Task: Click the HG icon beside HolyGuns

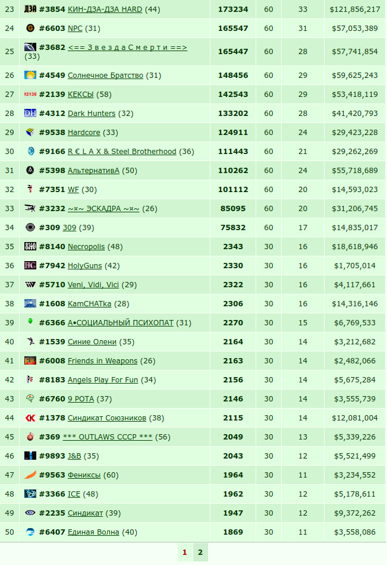Action: [30, 266]
